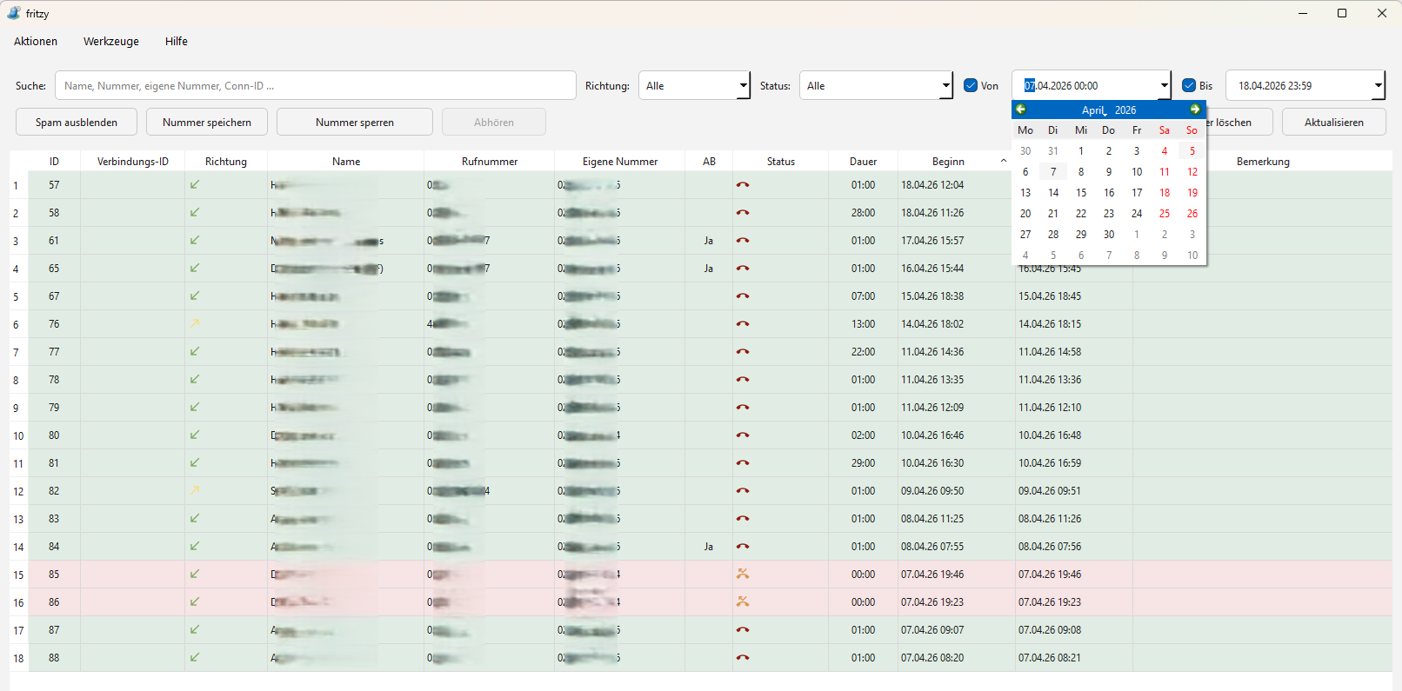This screenshot has height=691, width=1402.
Task: Click the Aktualisieren button
Action: tap(1334, 122)
